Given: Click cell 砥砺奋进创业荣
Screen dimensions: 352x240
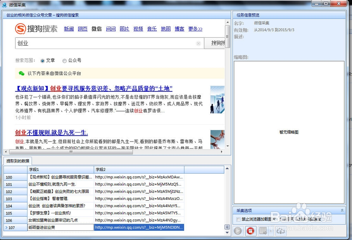Looking at the screenshot, I should [61, 227].
